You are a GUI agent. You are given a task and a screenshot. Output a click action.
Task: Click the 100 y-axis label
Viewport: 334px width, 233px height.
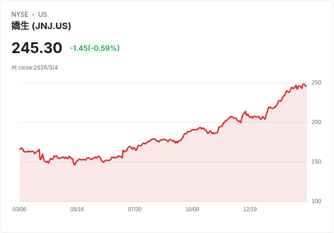point(316,201)
